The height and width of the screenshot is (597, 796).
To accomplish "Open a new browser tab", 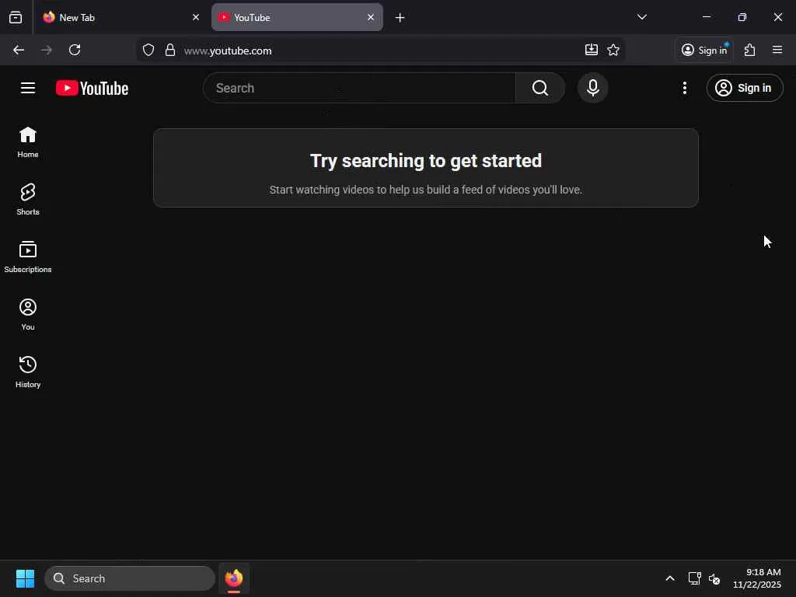I will 400,18.
